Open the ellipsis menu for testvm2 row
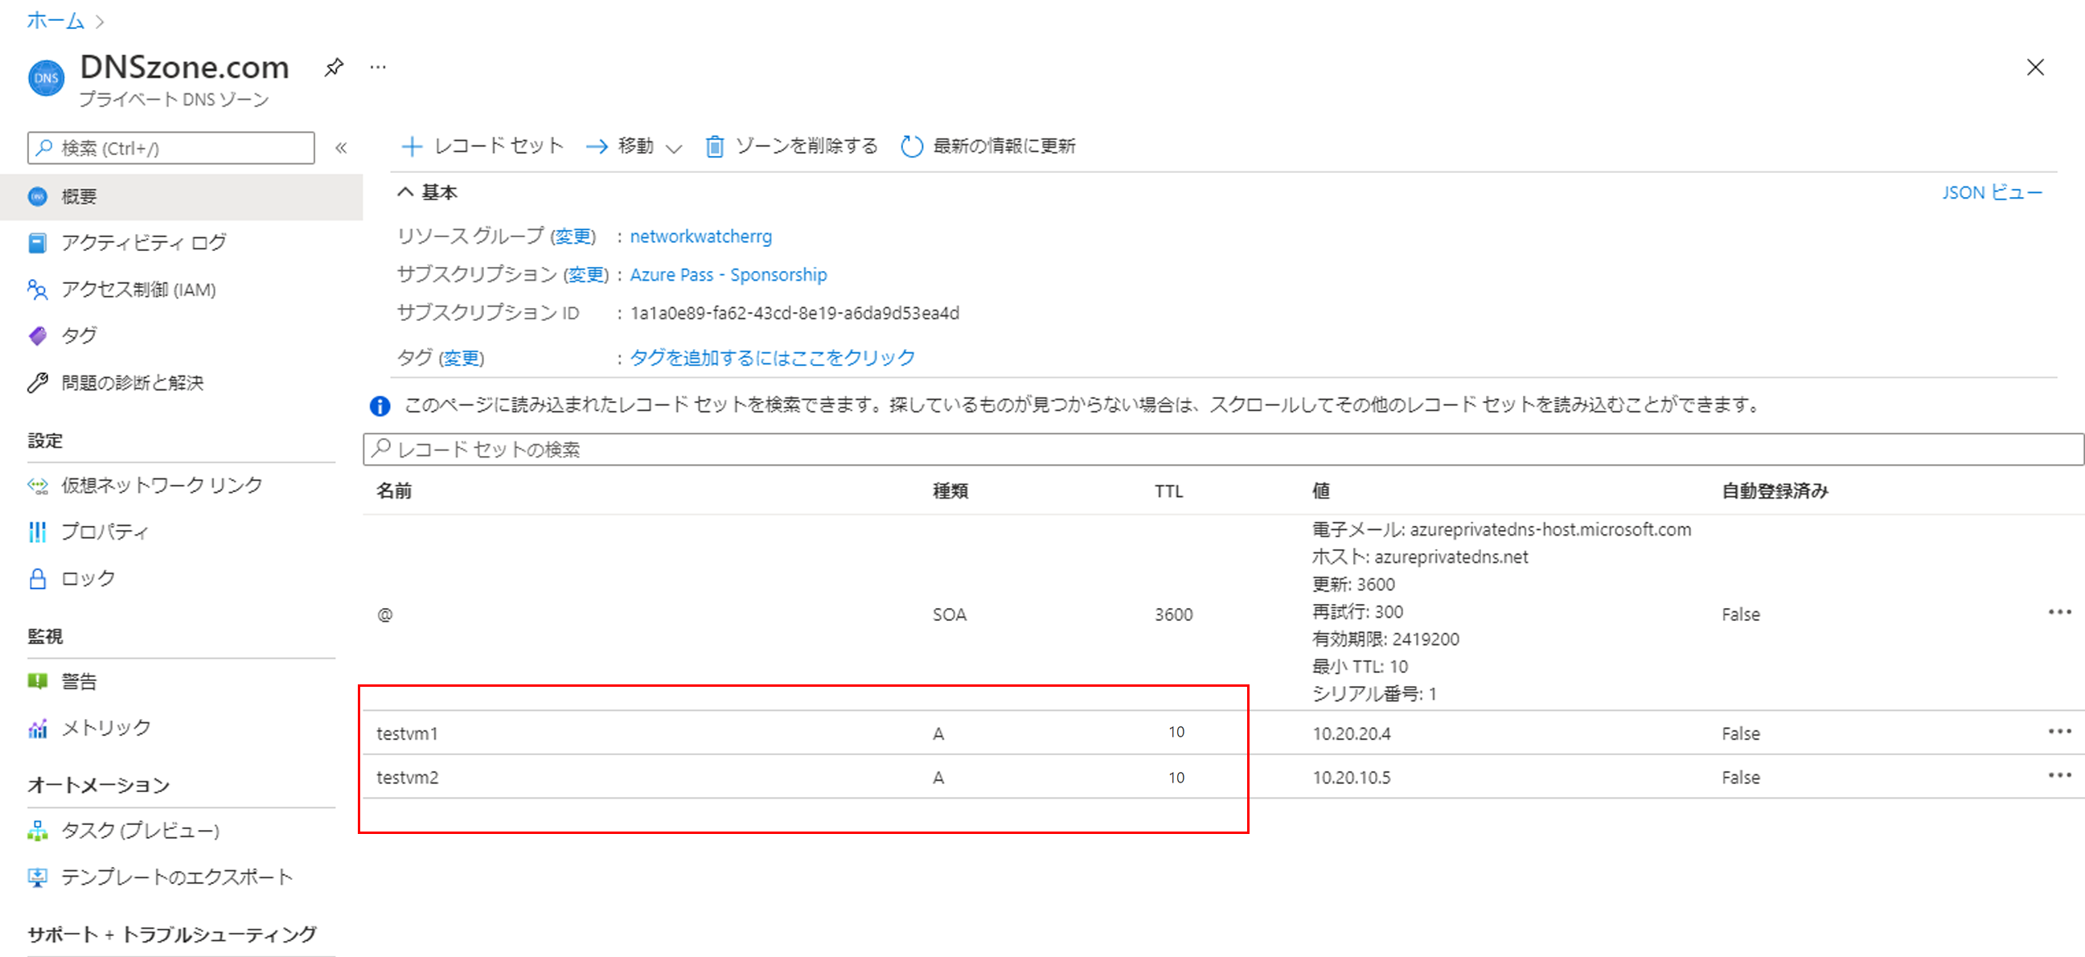The width and height of the screenshot is (2085, 957). coord(2059,774)
